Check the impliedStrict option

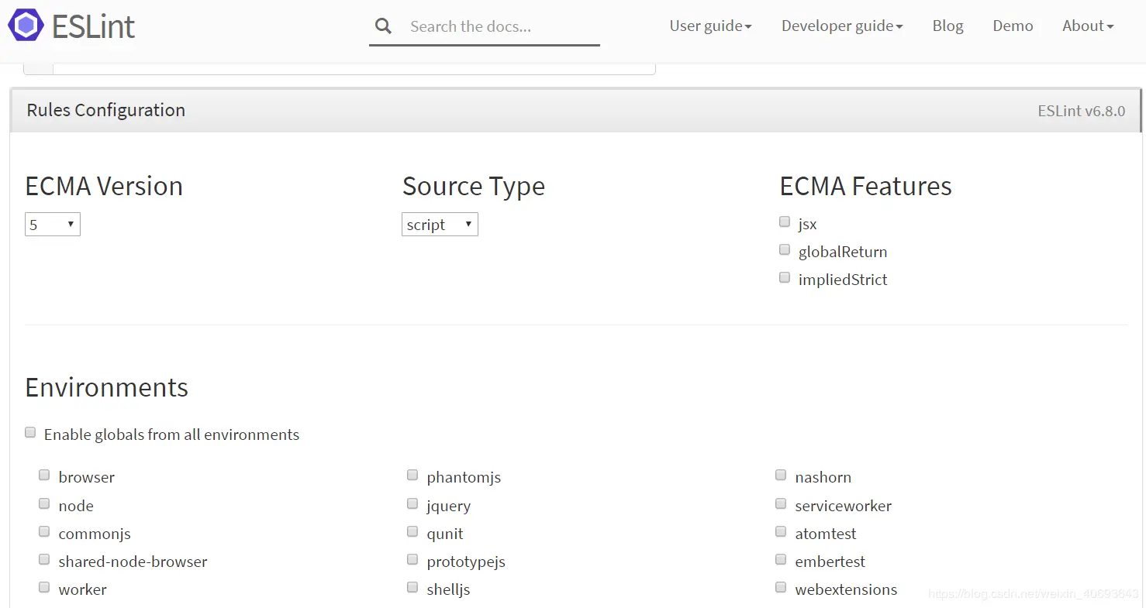(785, 278)
